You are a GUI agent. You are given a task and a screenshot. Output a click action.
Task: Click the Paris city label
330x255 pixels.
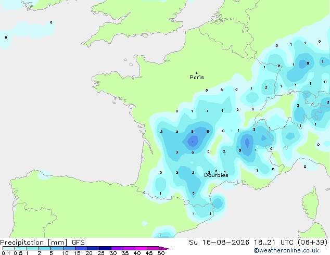(x=197, y=78)
